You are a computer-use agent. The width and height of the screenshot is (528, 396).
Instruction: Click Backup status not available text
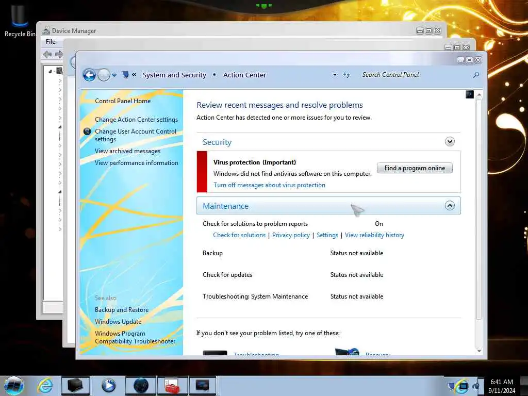pos(357,253)
